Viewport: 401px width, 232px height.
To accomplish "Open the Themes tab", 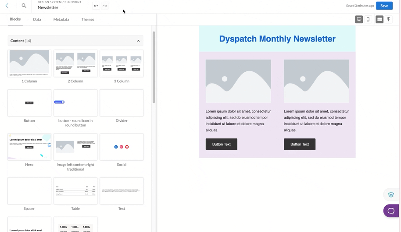I will [88, 19].
